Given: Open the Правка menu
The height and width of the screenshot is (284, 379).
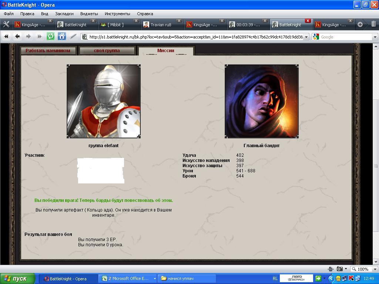Looking at the screenshot, I should point(27,14).
